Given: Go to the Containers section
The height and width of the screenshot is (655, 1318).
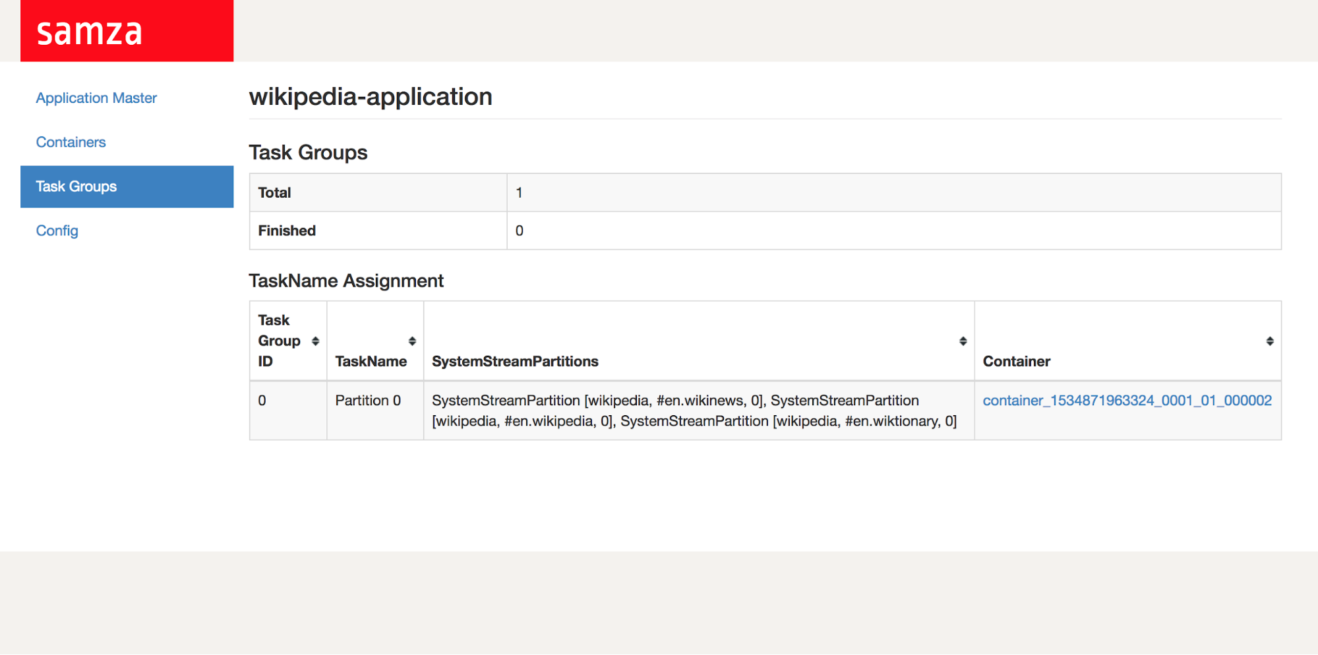Looking at the screenshot, I should coord(71,142).
